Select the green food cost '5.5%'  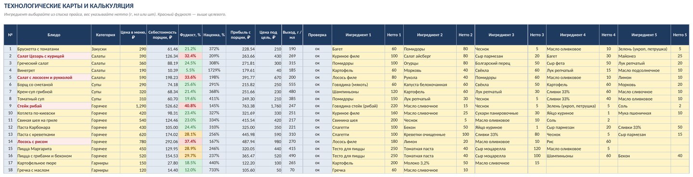[190, 70]
